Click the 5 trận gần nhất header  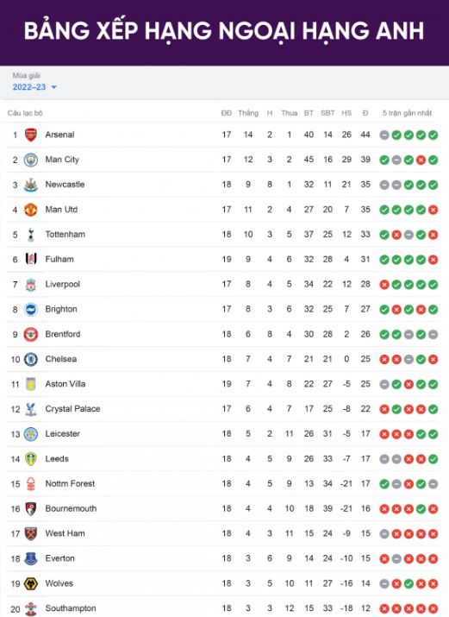tap(407, 113)
